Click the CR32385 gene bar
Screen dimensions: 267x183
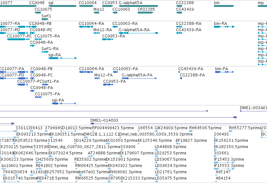[146, 13]
